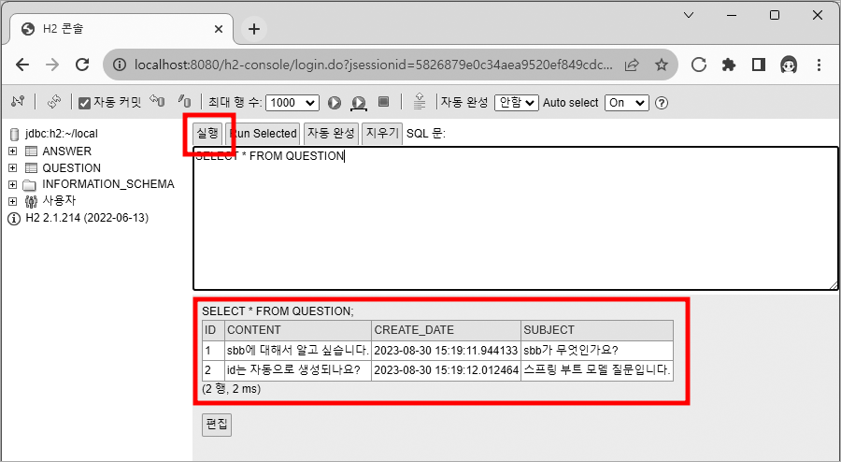This screenshot has width=841, height=462.
Task: Click the browser forward arrow
Action: click(x=52, y=65)
